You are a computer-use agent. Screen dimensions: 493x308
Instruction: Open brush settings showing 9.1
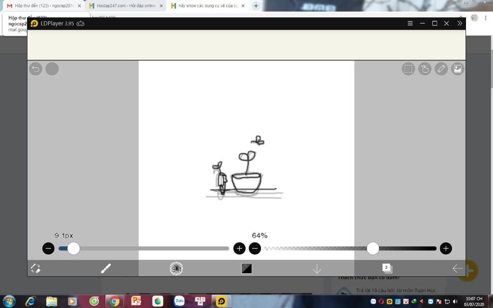point(176,269)
